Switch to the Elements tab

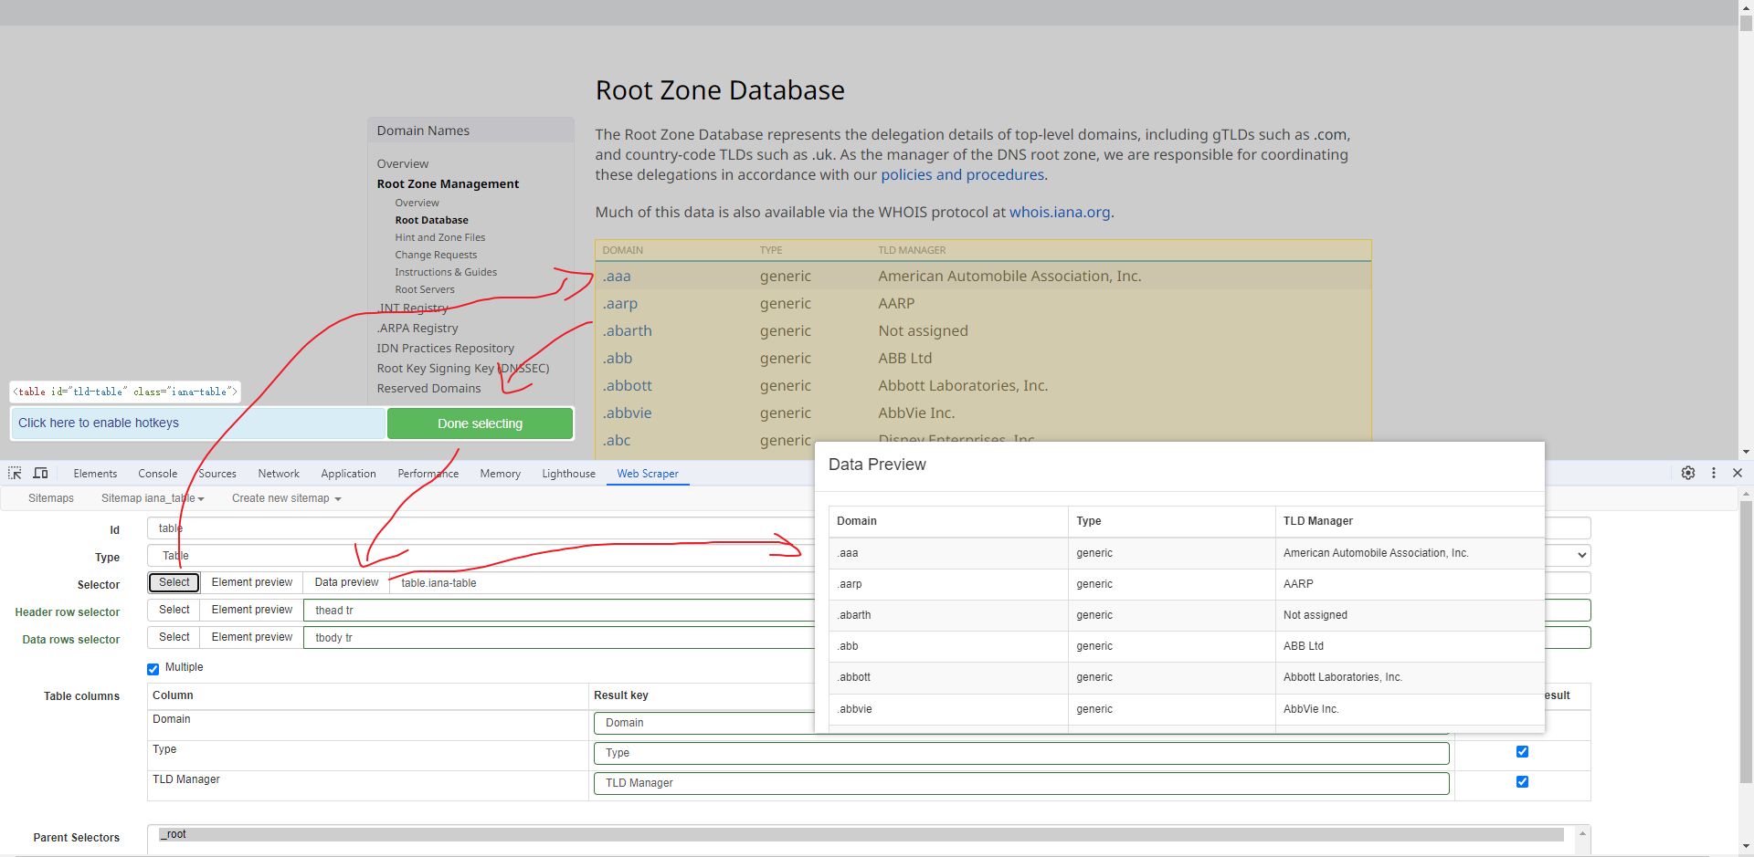(95, 474)
